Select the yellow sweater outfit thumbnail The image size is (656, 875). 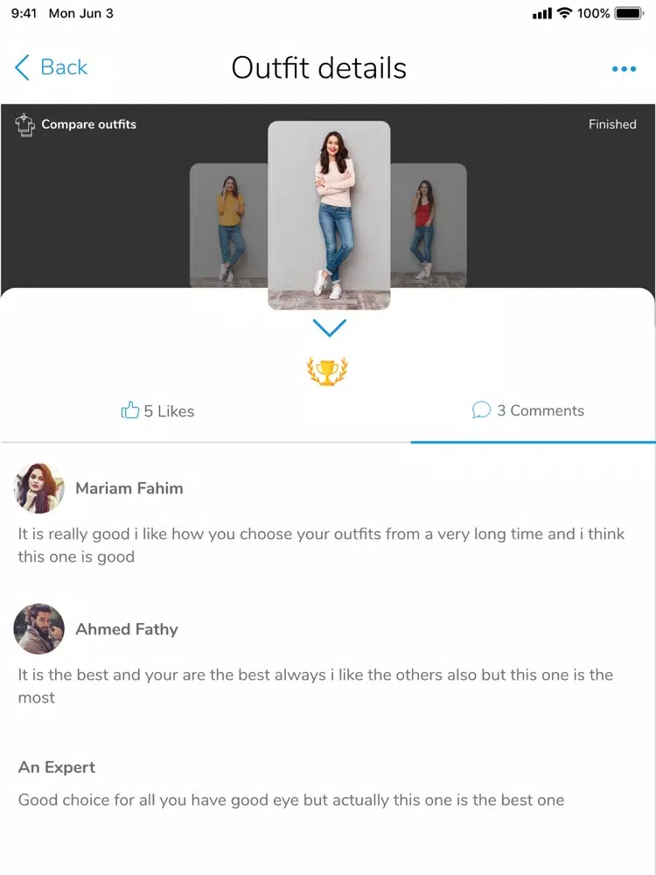click(x=228, y=226)
